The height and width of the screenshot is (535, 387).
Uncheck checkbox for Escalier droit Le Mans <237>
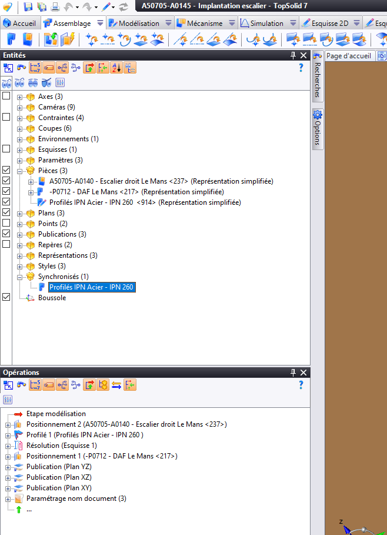[6, 181]
